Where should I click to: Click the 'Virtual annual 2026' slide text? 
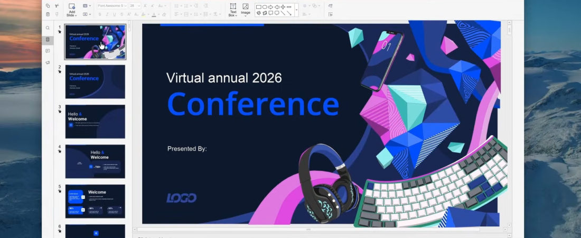pyautogui.click(x=224, y=78)
